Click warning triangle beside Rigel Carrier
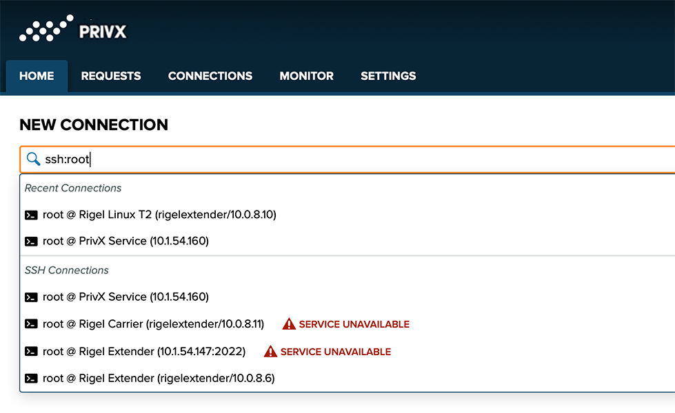The height and width of the screenshot is (413, 675). [x=289, y=324]
